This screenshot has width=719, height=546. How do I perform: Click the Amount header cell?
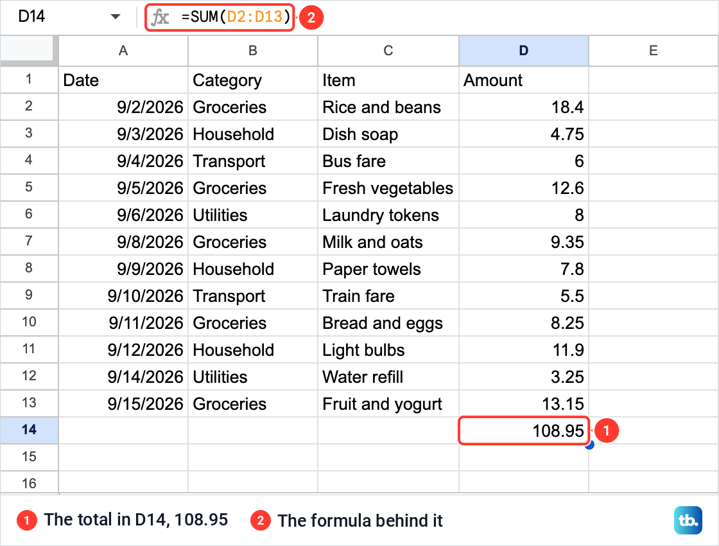(x=524, y=80)
